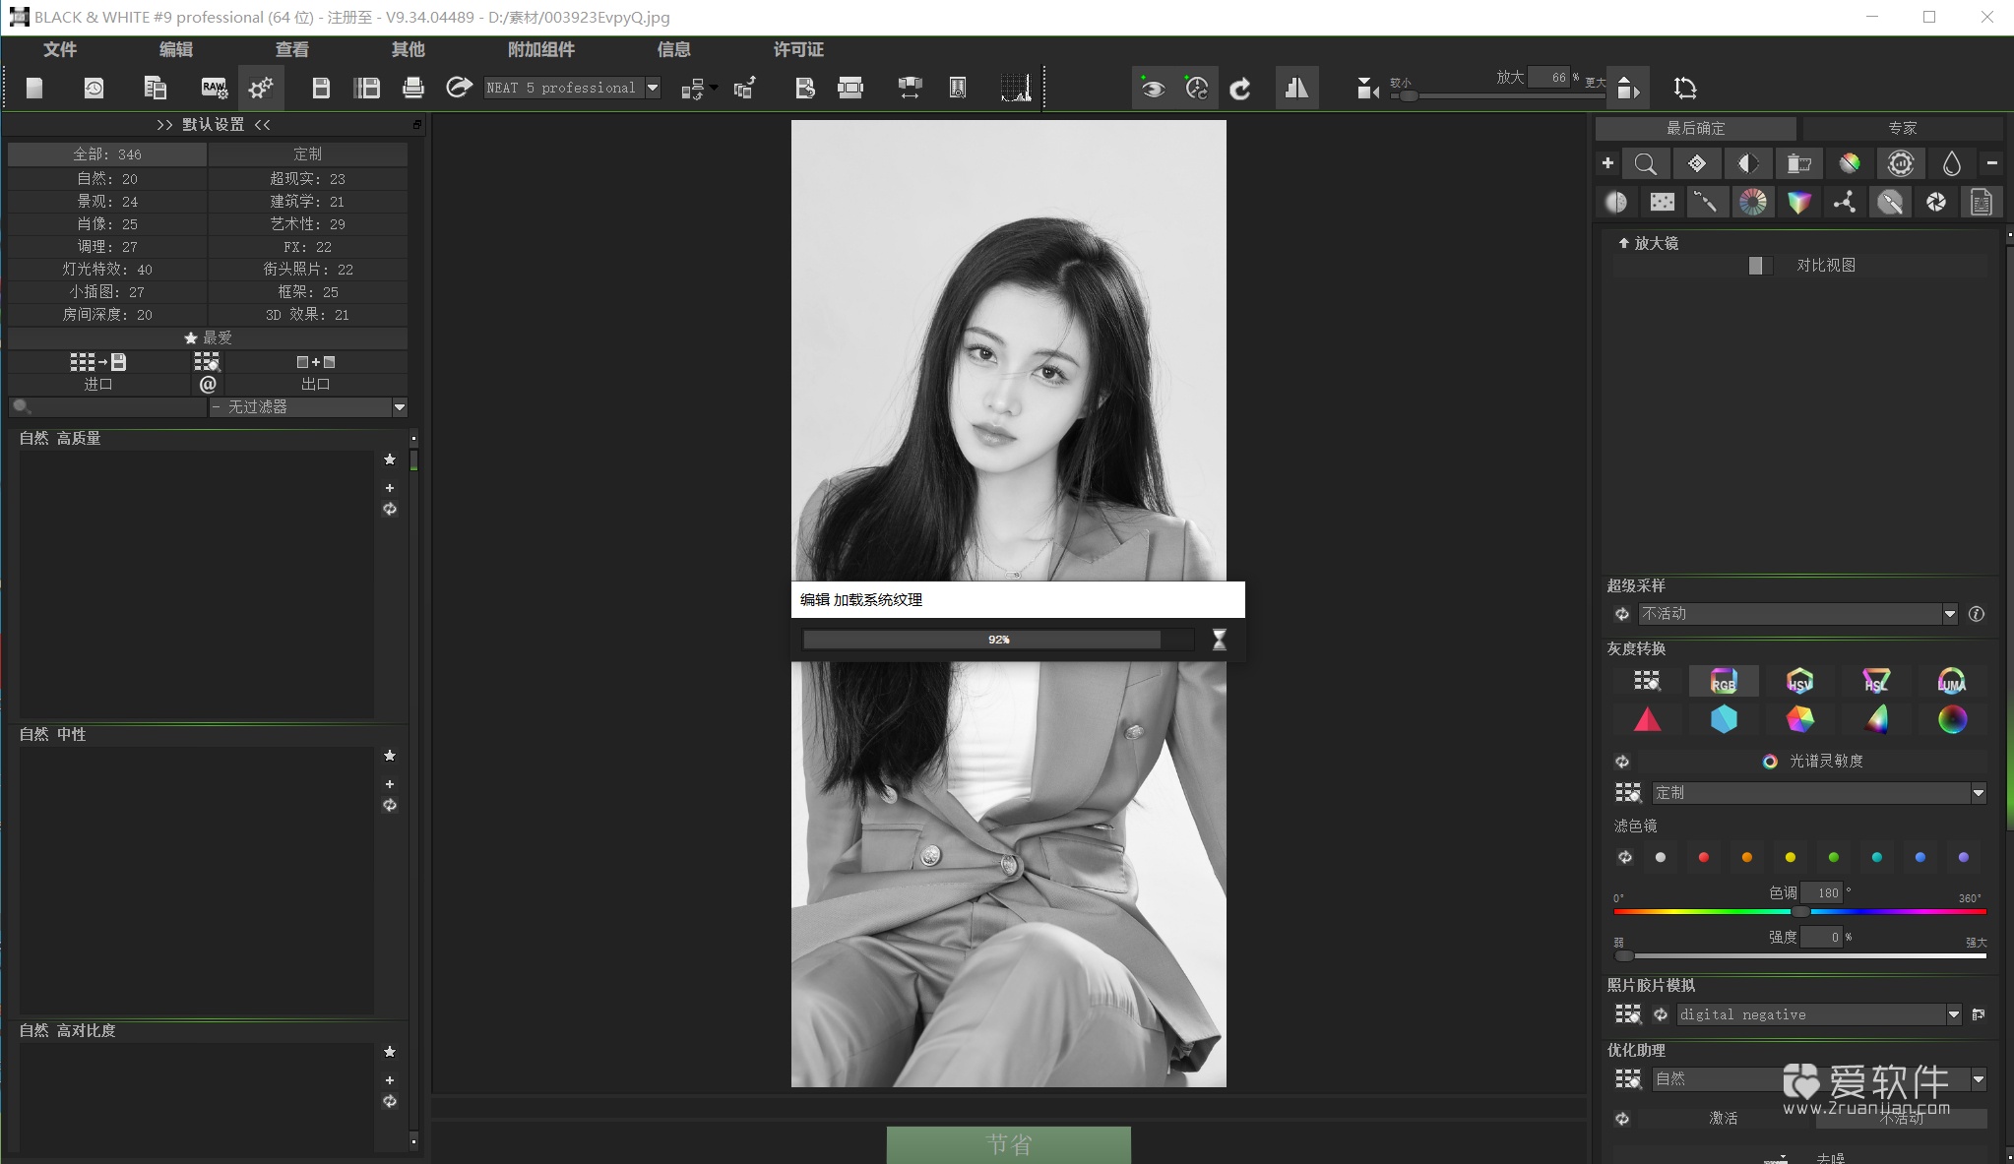
Task: Click the 放大 zoom percentage field
Action: [x=1551, y=78]
